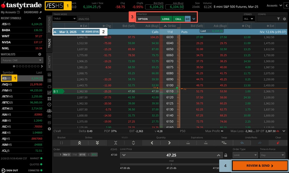Decrease order quantity with left arrow
289x173 pixels.
pyautogui.click(x=152, y=143)
